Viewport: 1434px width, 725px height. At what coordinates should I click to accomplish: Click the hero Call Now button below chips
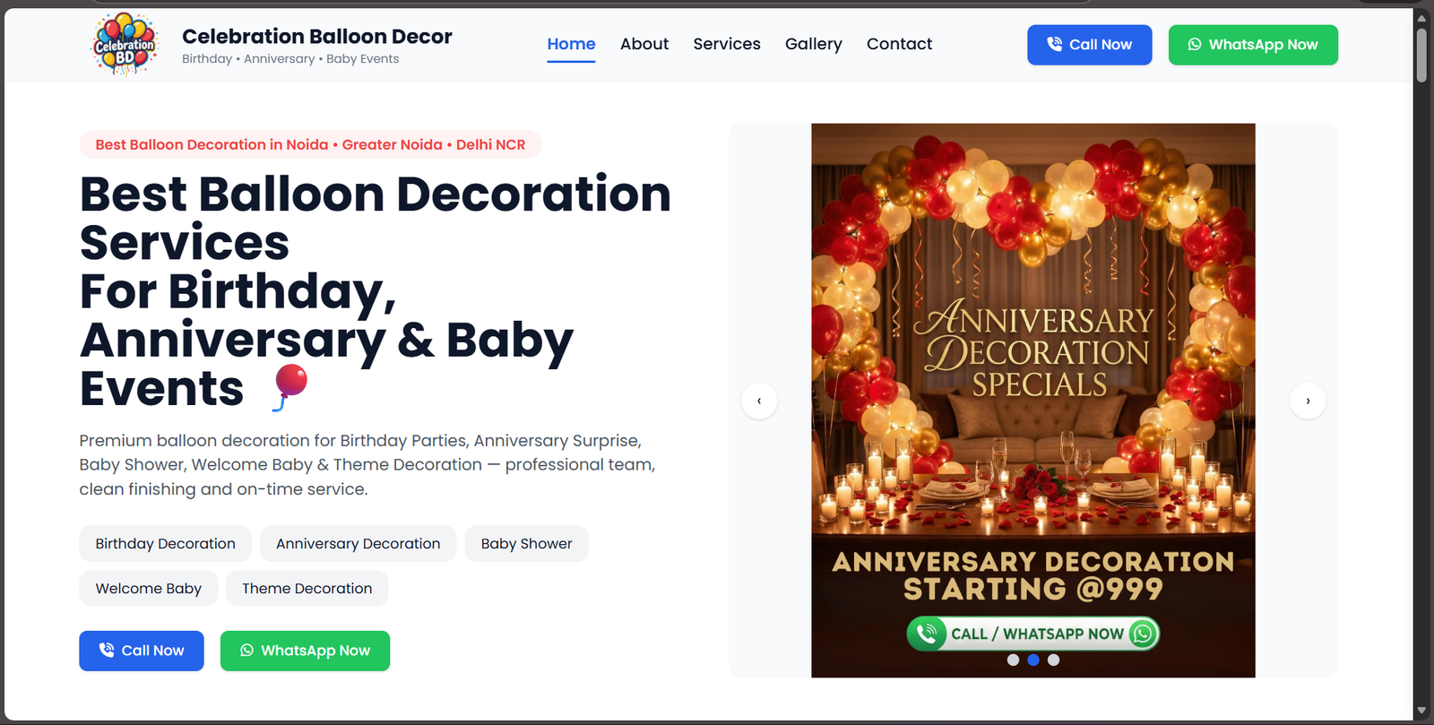click(x=142, y=651)
